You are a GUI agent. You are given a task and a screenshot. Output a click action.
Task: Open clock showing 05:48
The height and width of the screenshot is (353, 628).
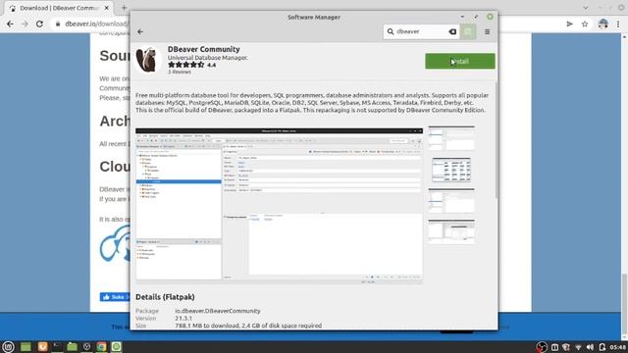coord(617,347)
